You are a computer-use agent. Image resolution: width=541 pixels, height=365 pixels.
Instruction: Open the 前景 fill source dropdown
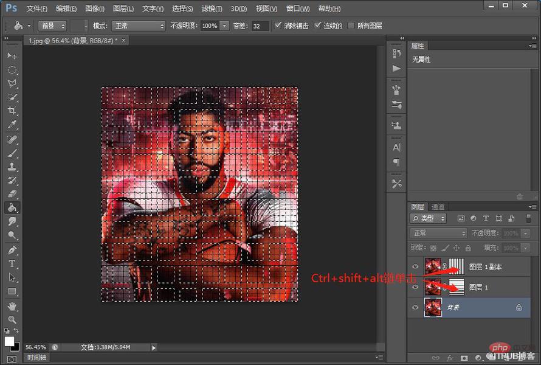52,26
